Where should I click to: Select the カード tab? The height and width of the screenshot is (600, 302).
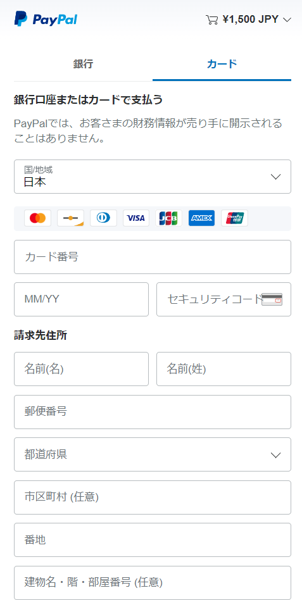222,64
